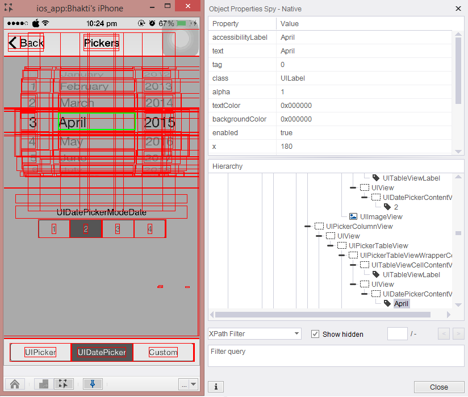Toggle the Show hidden checkbox
The width and height of the screenshot is (468, 397).
tap(315, 334)
